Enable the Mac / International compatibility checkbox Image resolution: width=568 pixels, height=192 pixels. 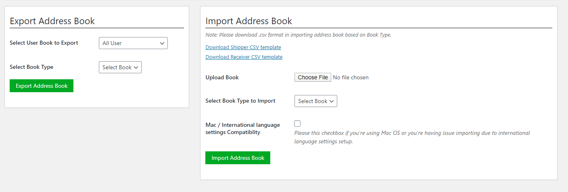pos(297,124)
